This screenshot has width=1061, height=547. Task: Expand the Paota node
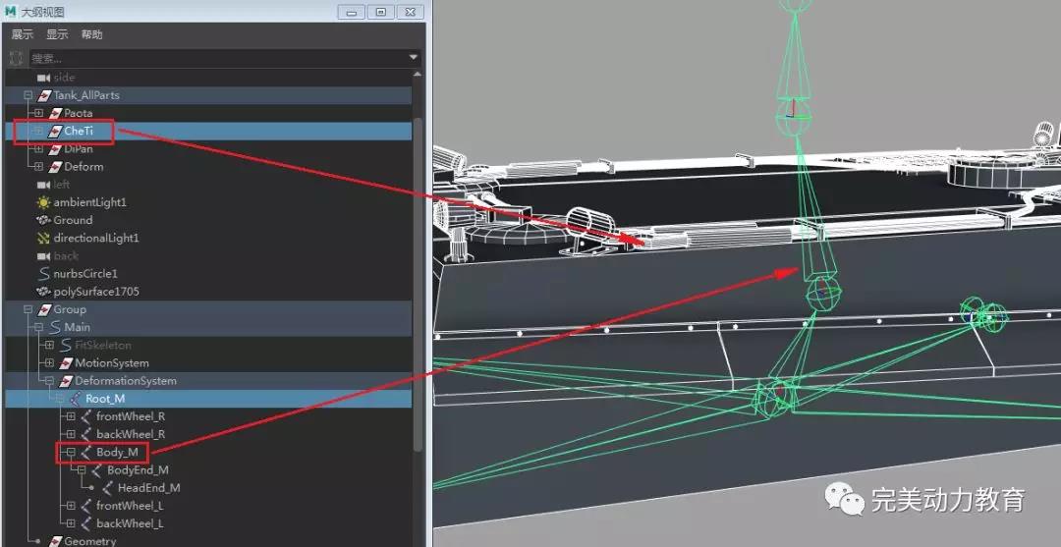pyautogui.click(x=38, y=113)
